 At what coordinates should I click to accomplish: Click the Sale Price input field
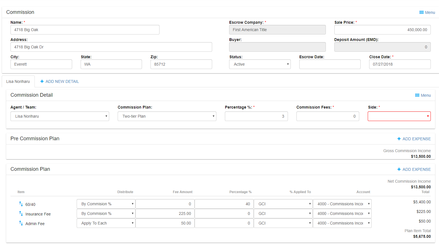coord(382,30)
